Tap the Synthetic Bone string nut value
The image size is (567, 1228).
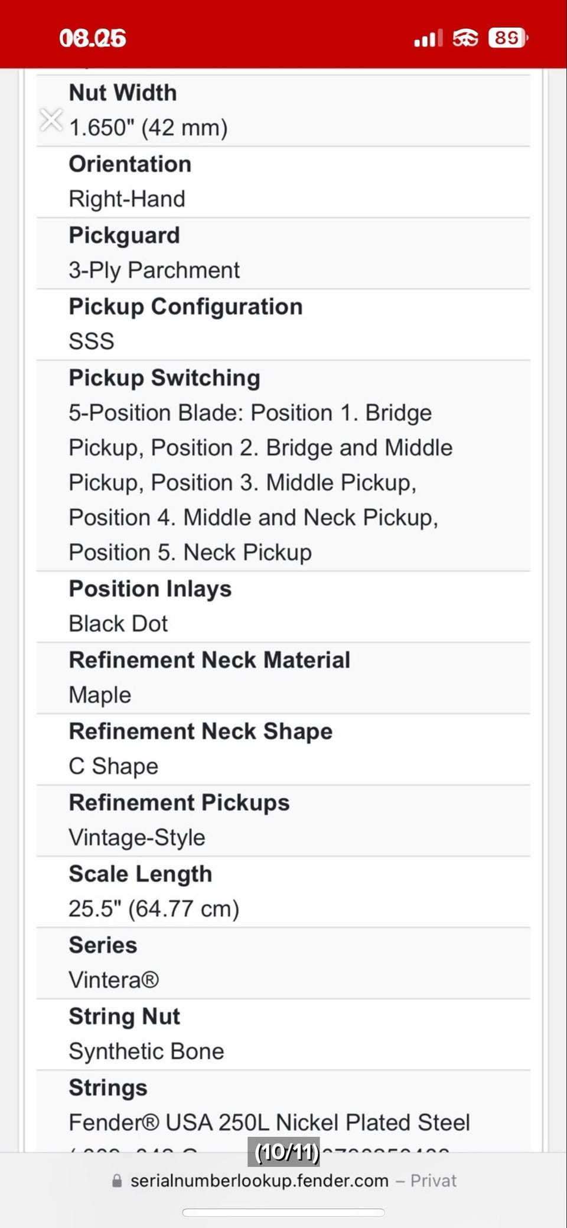[x=146, y=1051]
